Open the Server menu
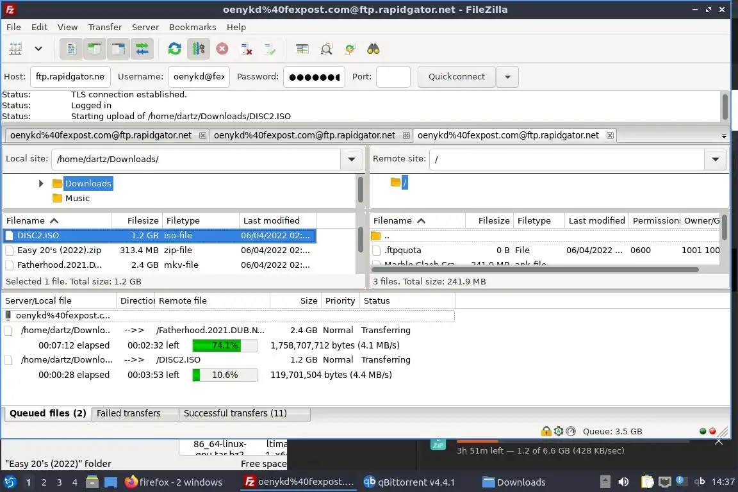This screenshot has width=738, height=492. pos(145,28)
